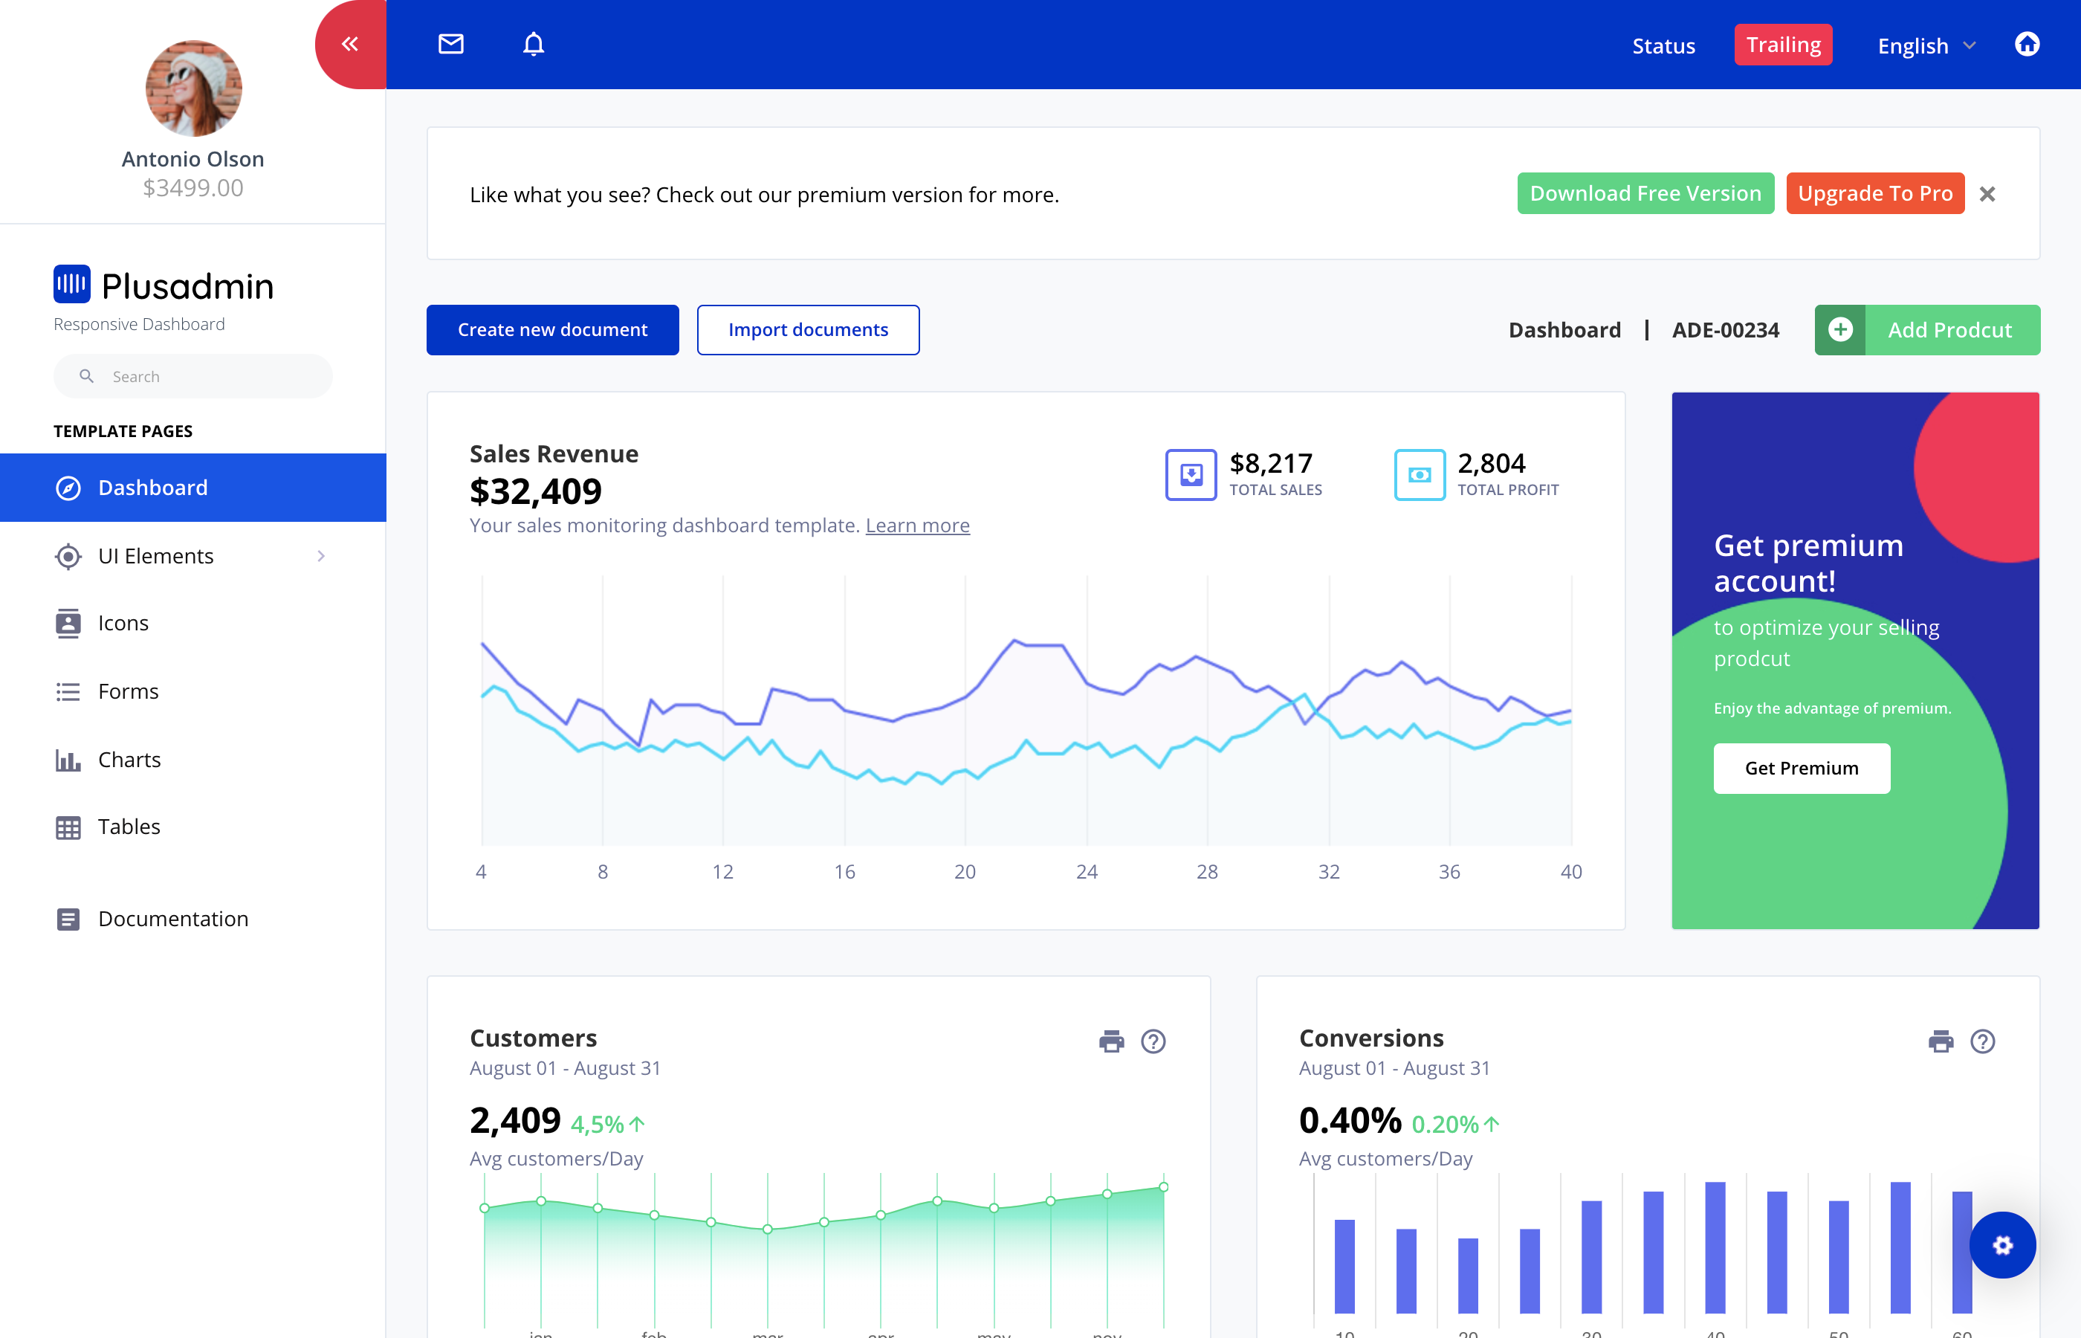This screenshot has height=1338, width=2081.
Task: Open help for Conversions card
Action: [1982, 1041]
